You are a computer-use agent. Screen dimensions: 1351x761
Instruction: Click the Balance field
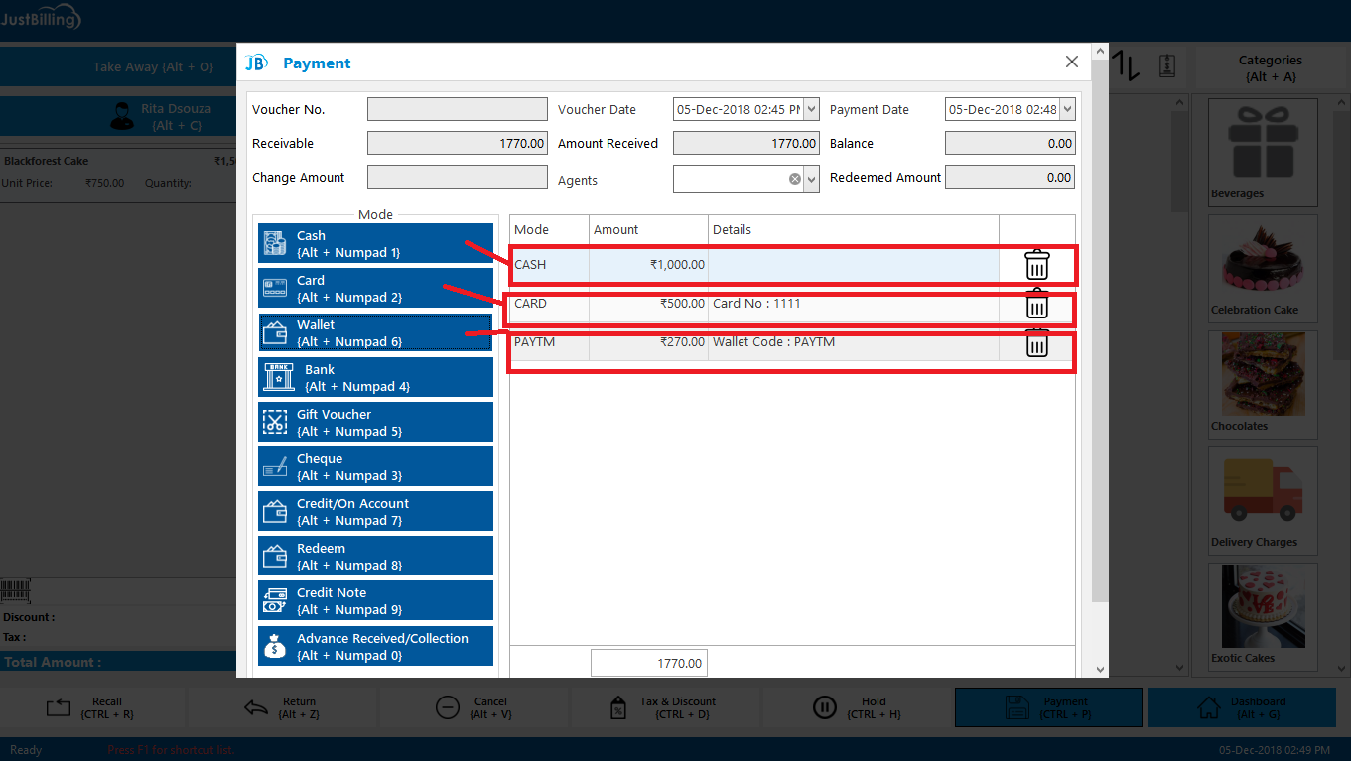(1010, 143)
